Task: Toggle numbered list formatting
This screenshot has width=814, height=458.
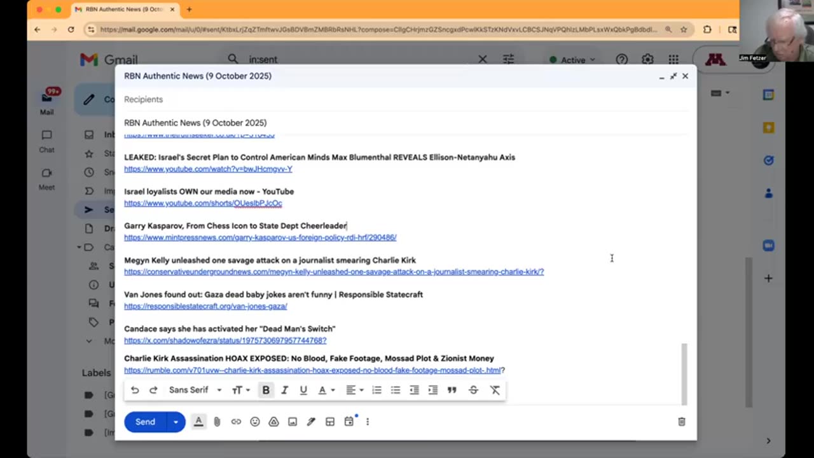Action: pyautogui.click(x=376, y=390)
